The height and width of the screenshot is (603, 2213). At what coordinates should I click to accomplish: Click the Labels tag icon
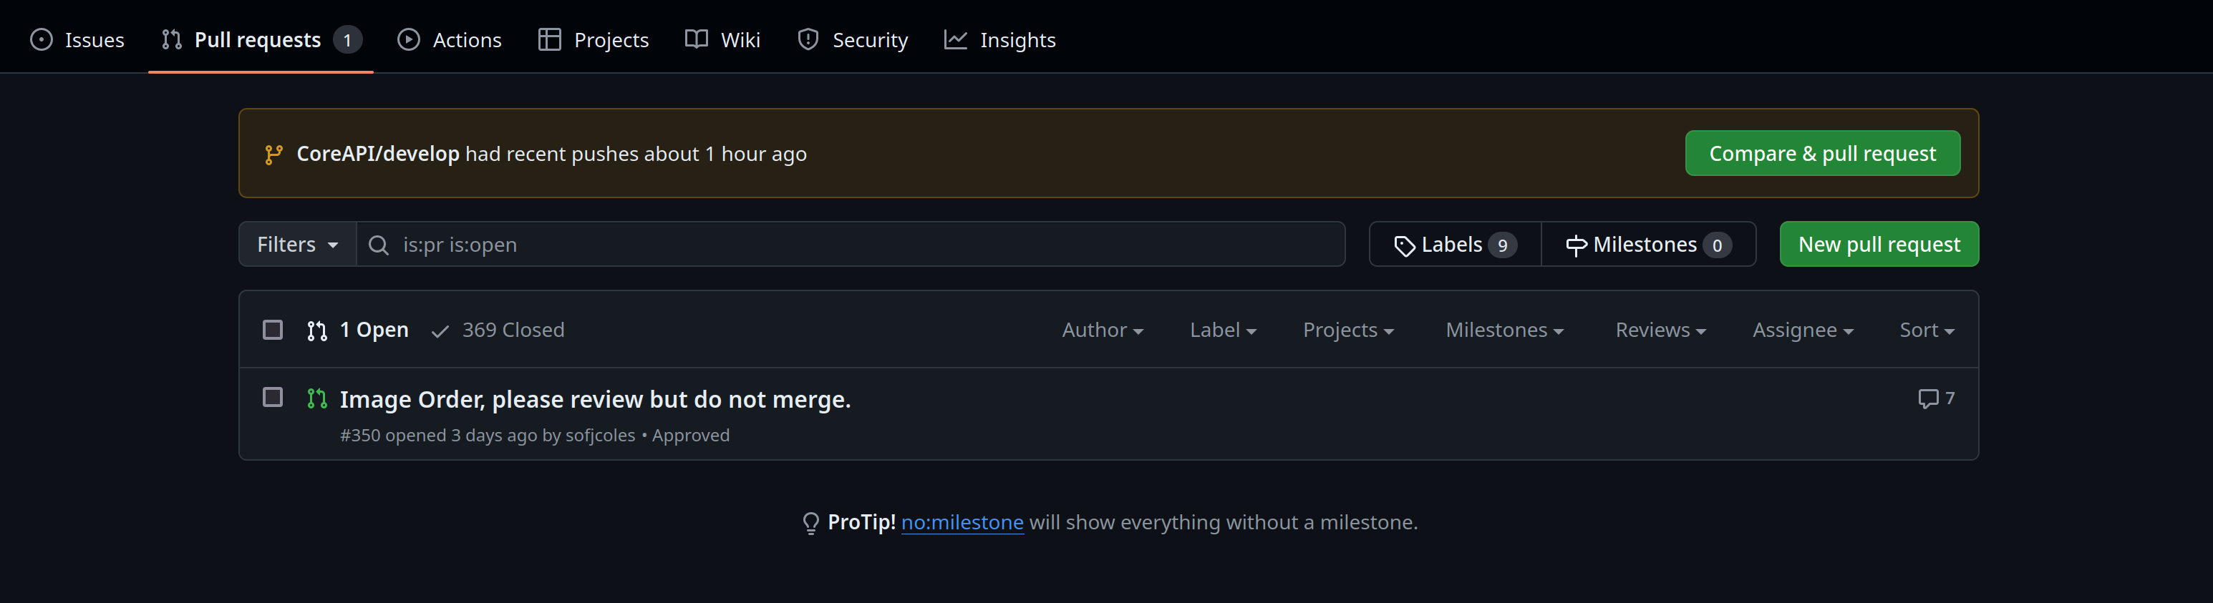pyautogui.click(x=1404, y=246)
